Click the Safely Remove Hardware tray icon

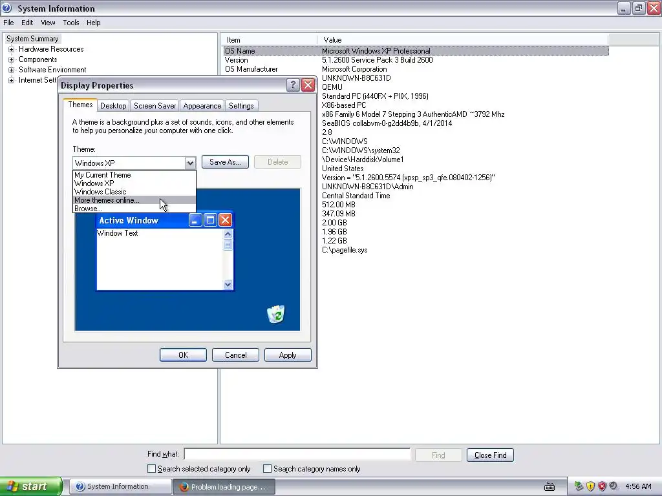tap(579, 486)
